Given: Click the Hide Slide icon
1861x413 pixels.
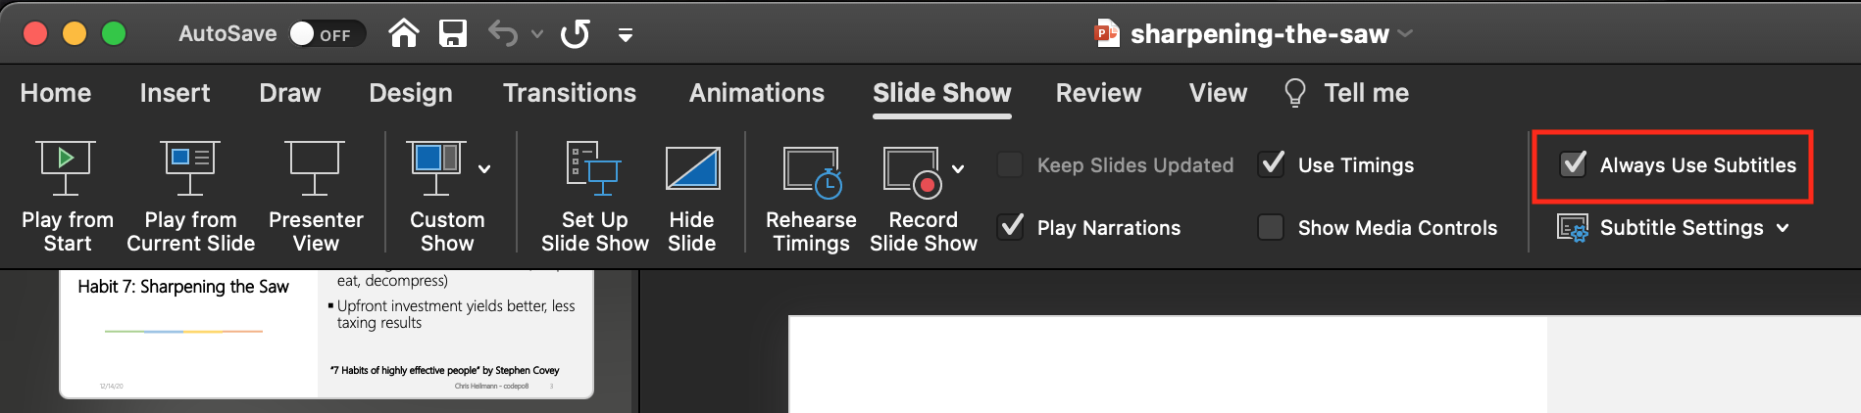Looking at the screenshot, I should 692,167.
